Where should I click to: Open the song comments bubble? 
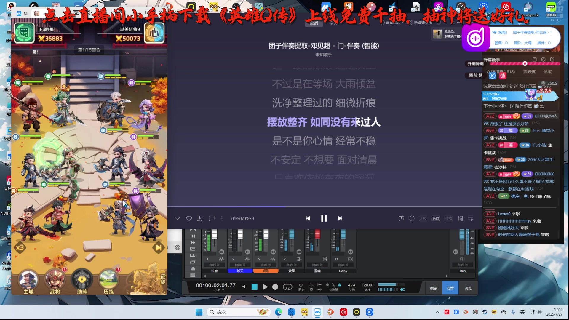tap(212, 218)
